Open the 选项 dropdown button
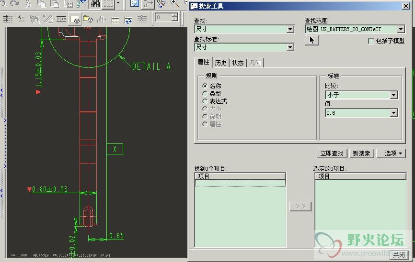 coord(391,153)
